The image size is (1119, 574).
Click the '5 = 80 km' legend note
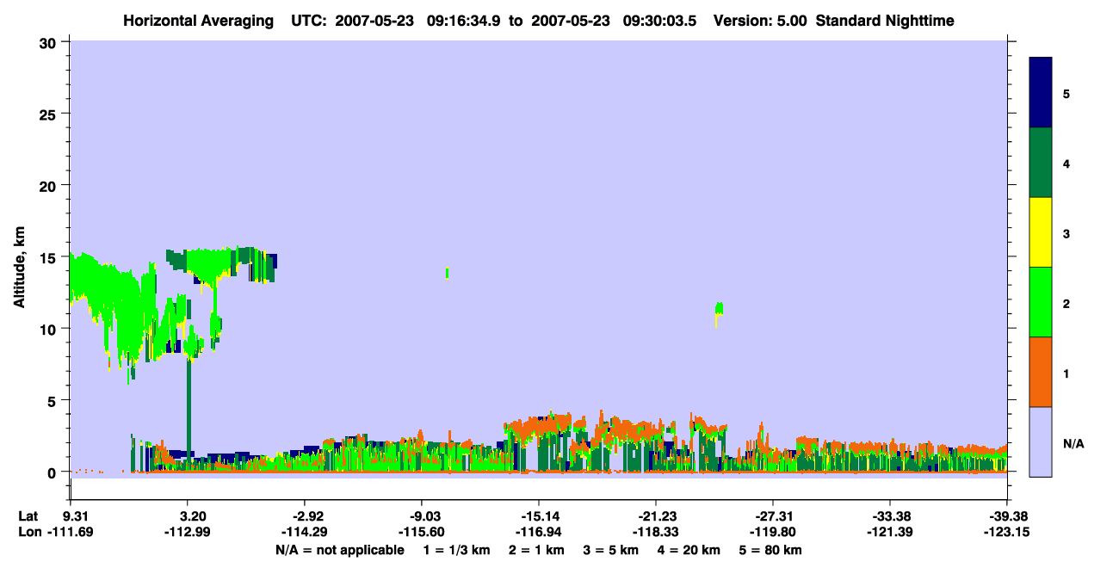(x=770, y=550)
